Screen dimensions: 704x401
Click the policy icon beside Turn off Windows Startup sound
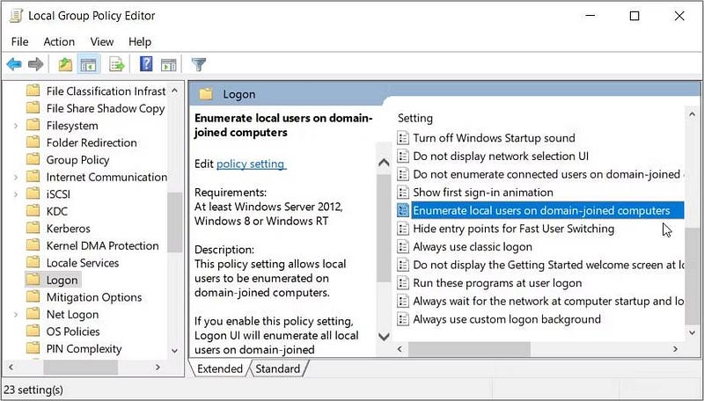(x=403, y=138)
